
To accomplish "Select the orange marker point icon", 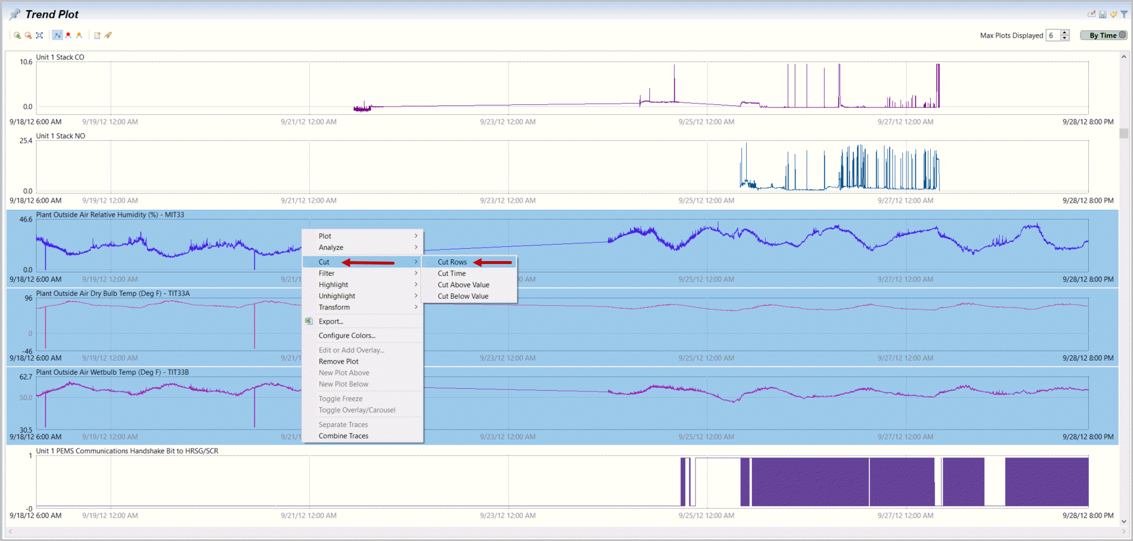I will tap(79, 35).
